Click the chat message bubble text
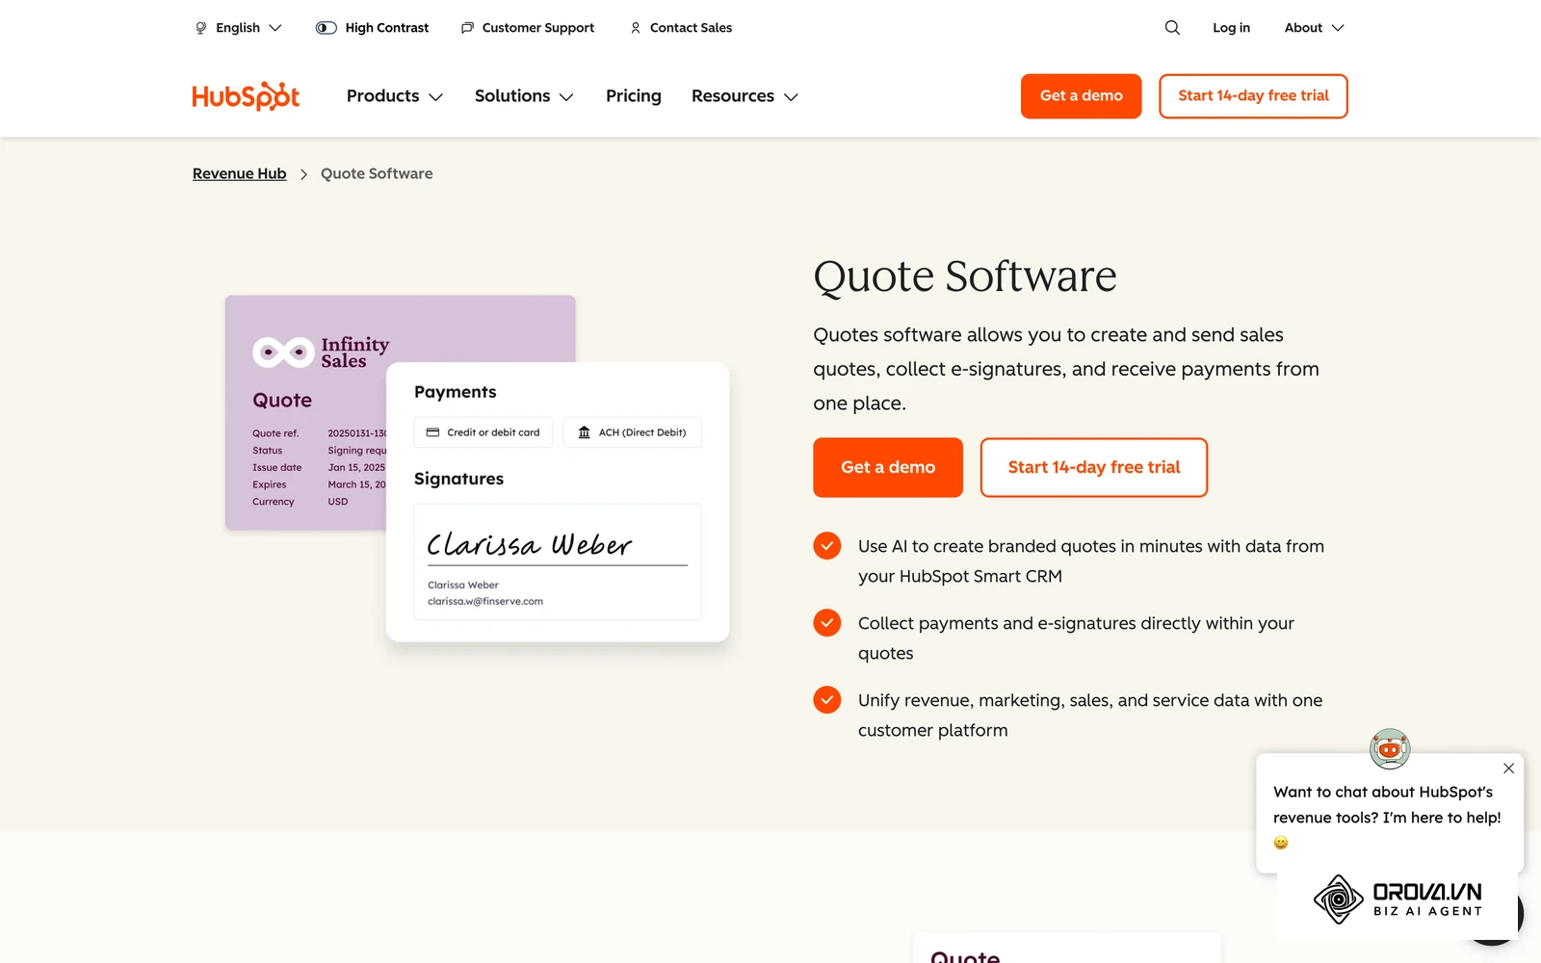This screenshot has height=963, width=1541. click(1387, 816)
